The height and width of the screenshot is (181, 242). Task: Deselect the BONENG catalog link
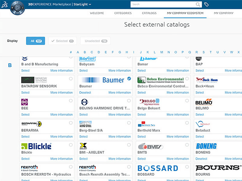pyautogui.click(x=201, y=159)
